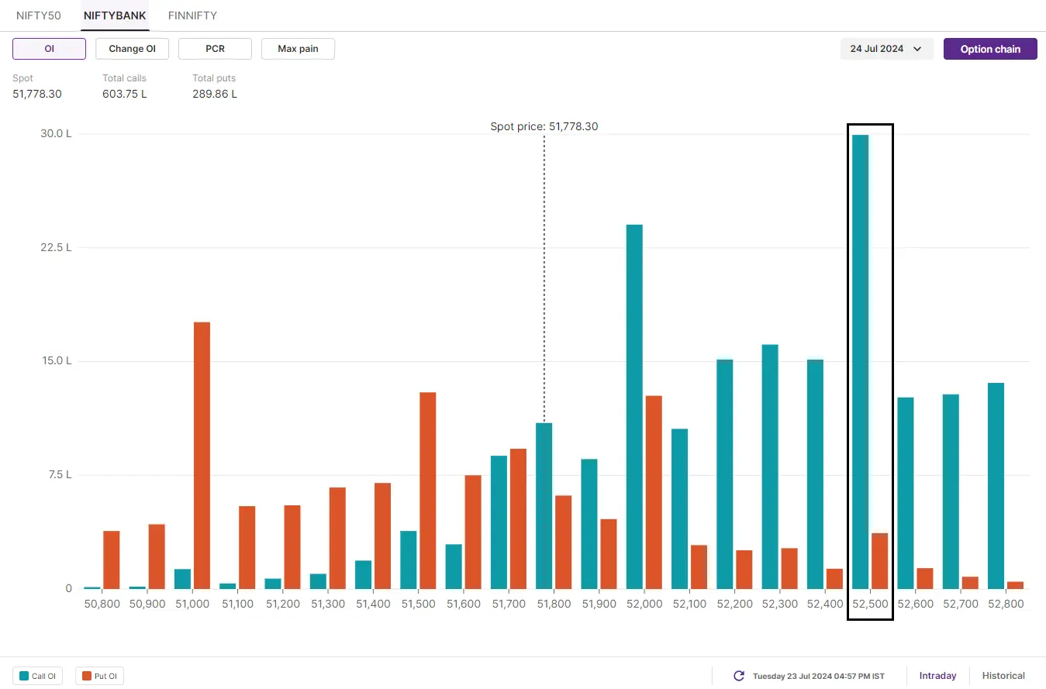Click the 51,900 put OI bar
The width and height of the screenshot is (1046, 689).
click(609, 554)
